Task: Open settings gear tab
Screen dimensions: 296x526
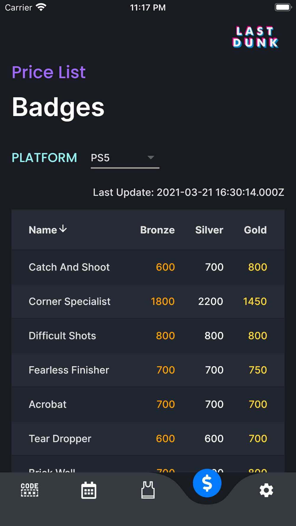Action: click(266, 490)
